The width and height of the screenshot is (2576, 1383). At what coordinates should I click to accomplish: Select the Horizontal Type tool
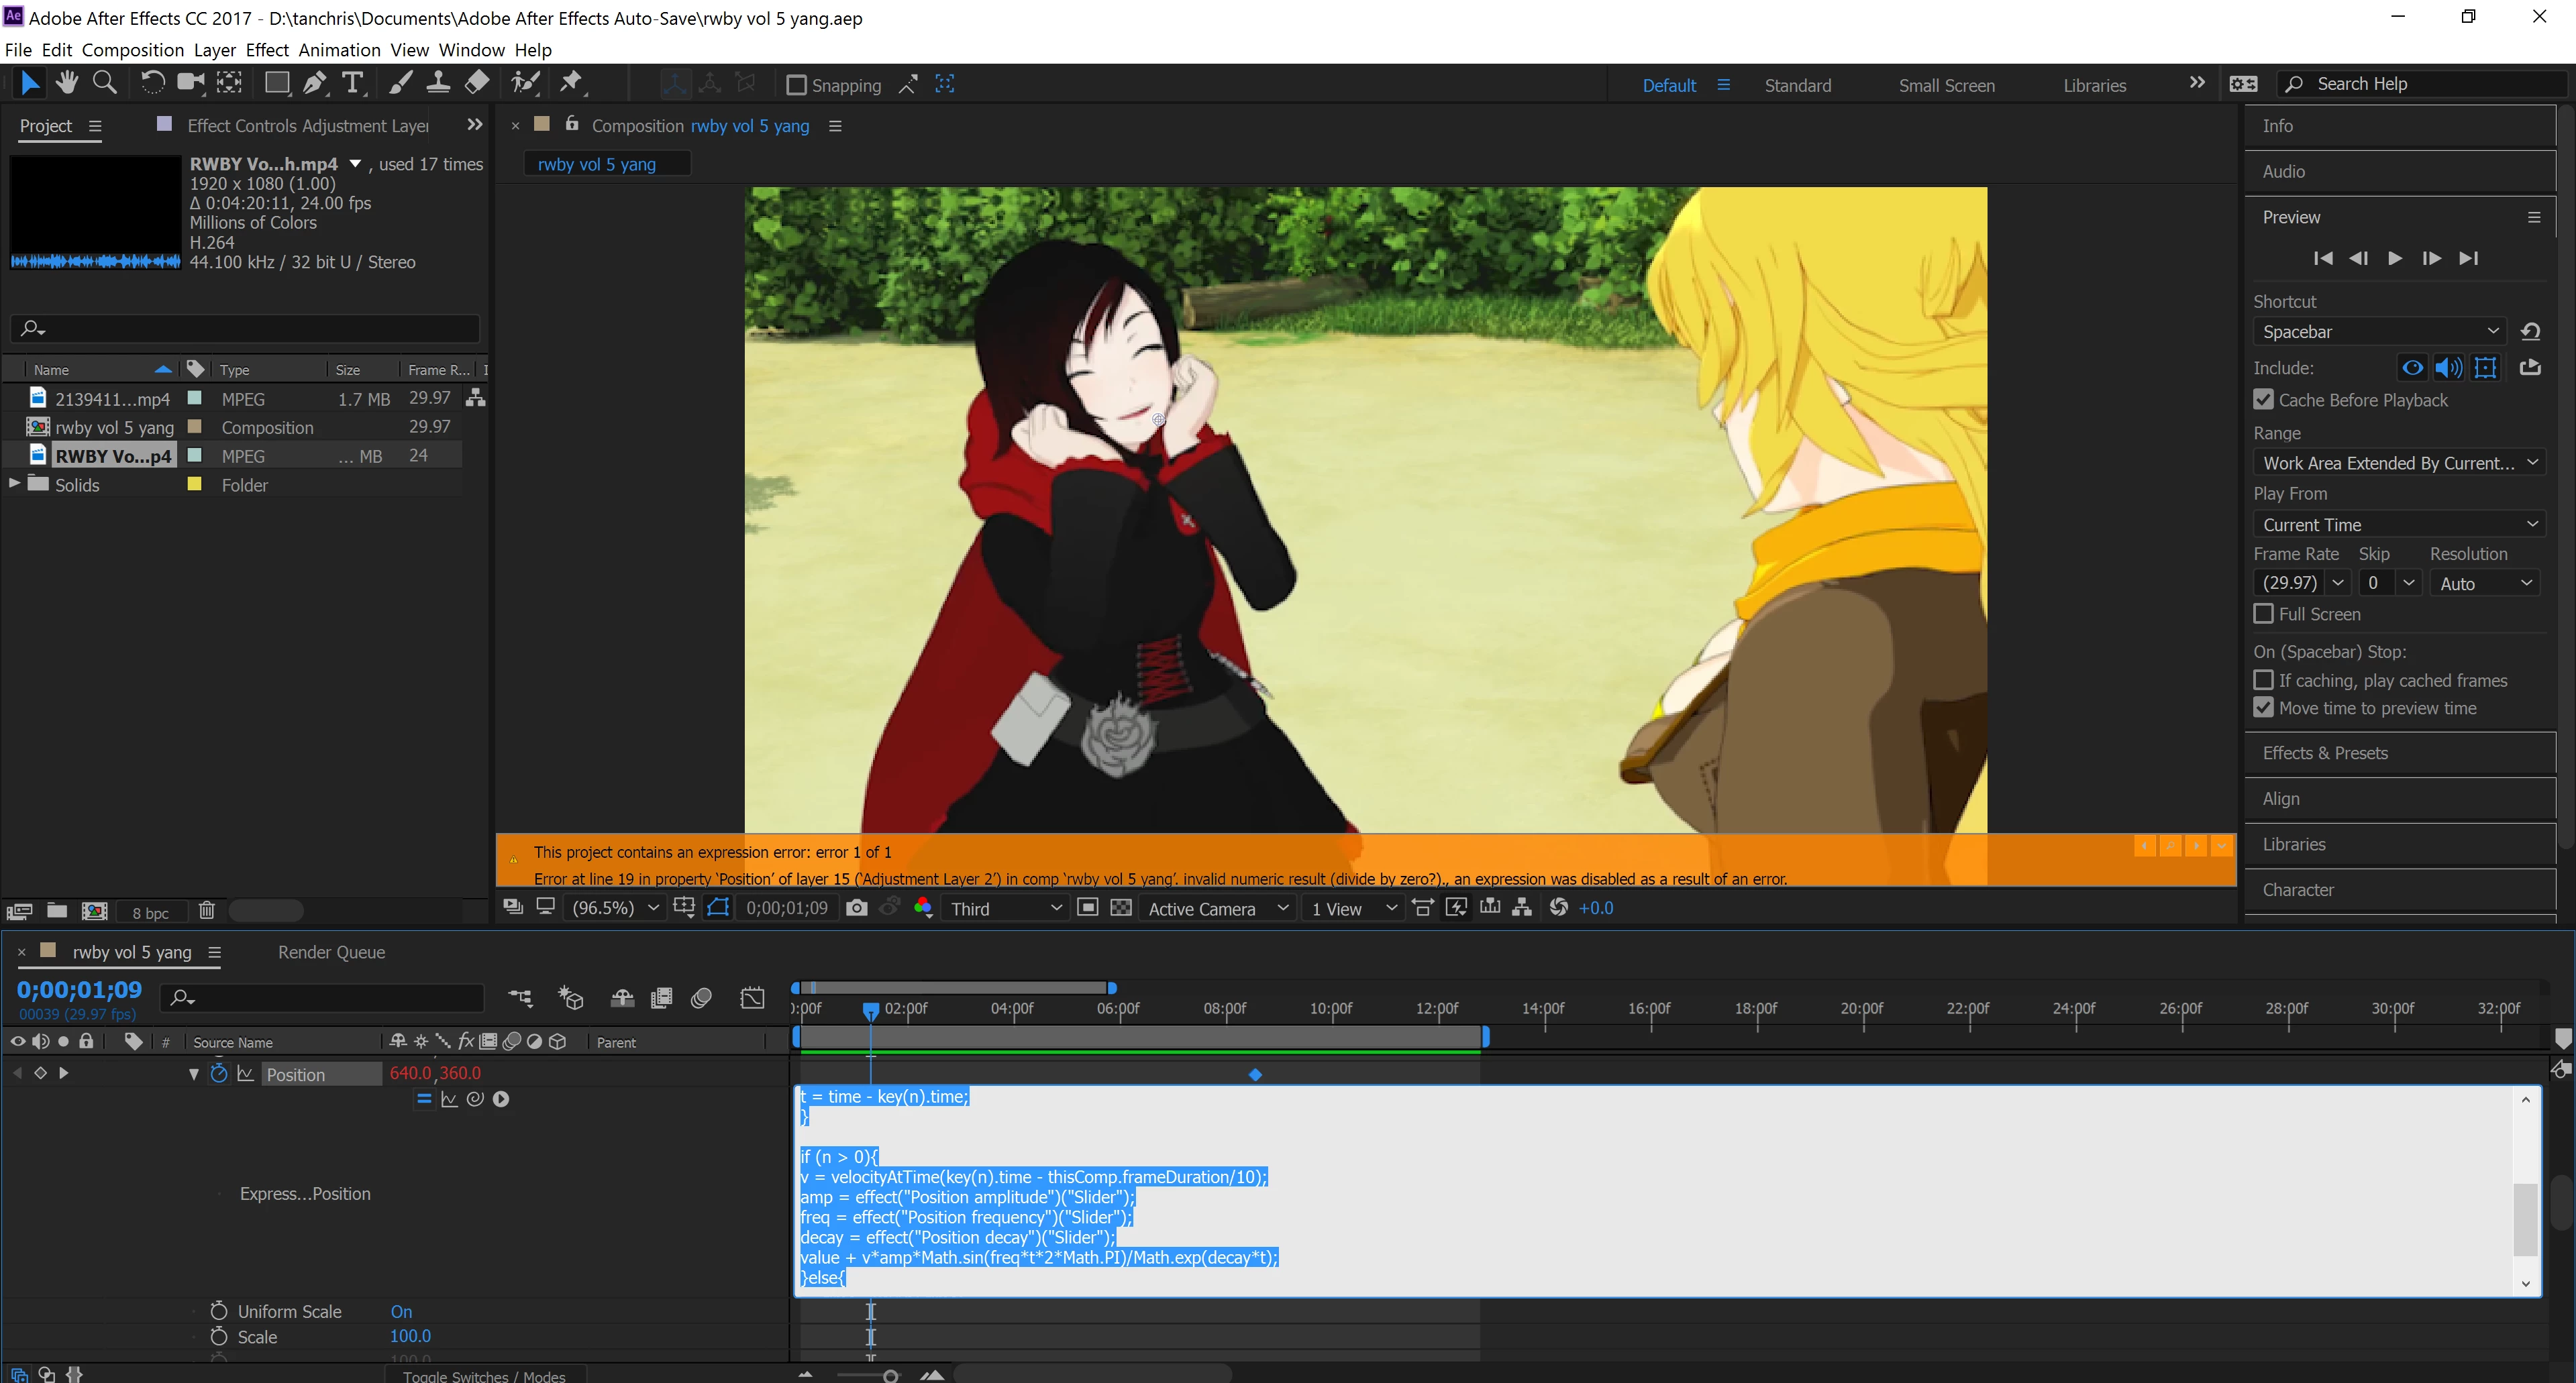tap(352, 83)
